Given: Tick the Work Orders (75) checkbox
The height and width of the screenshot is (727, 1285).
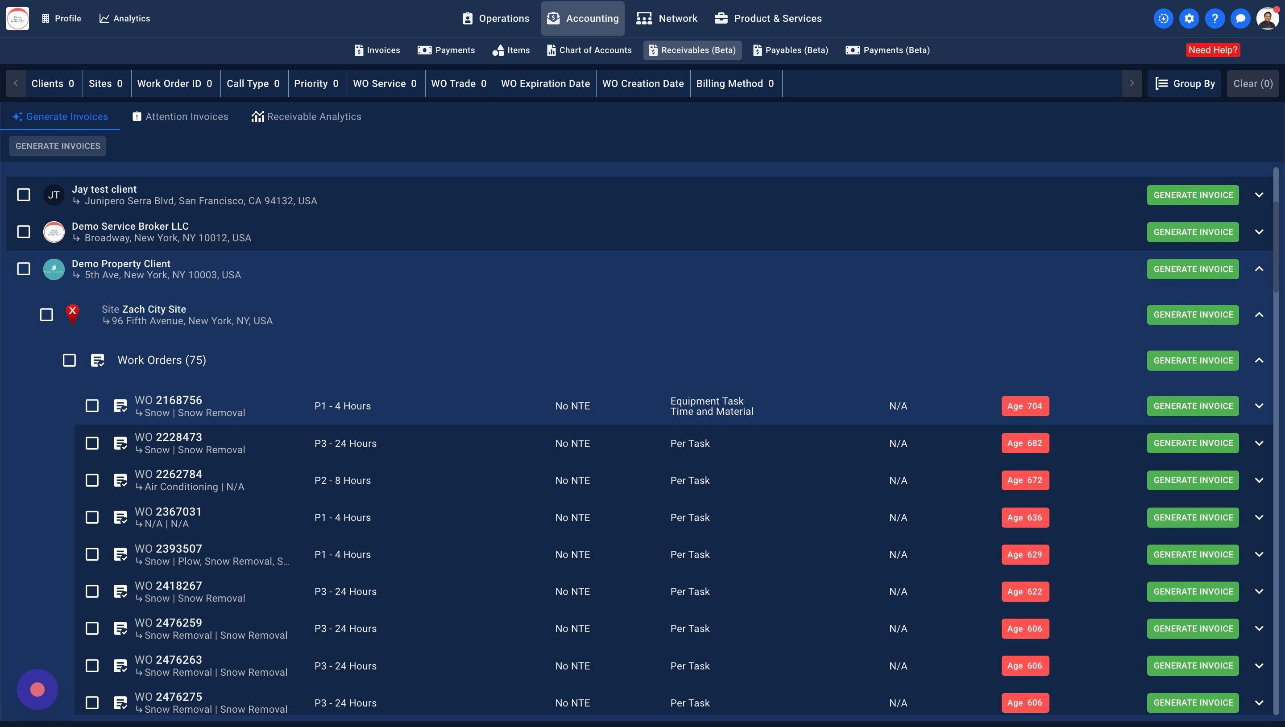Looking at the screenshot, I should 70,360.
